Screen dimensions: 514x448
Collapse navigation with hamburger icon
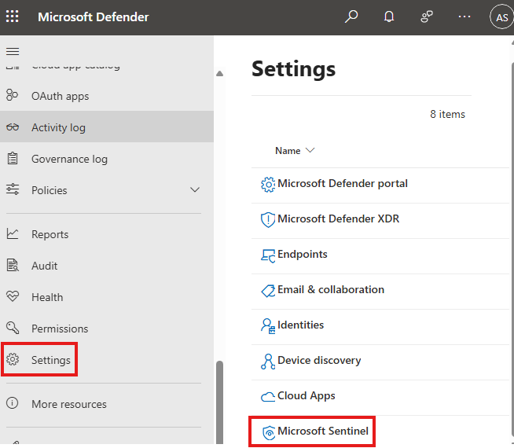(13, 51)
